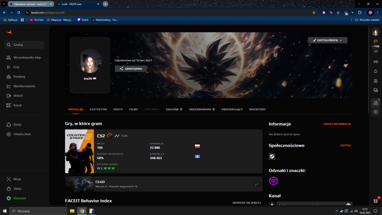Open VS matches in right rail

[376, 62]
